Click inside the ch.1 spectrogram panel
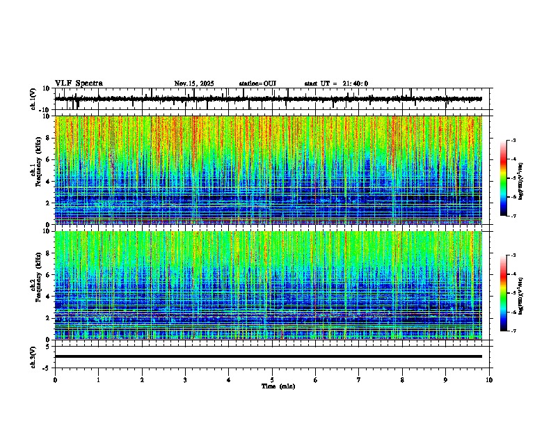 click(x=269, y=170)
